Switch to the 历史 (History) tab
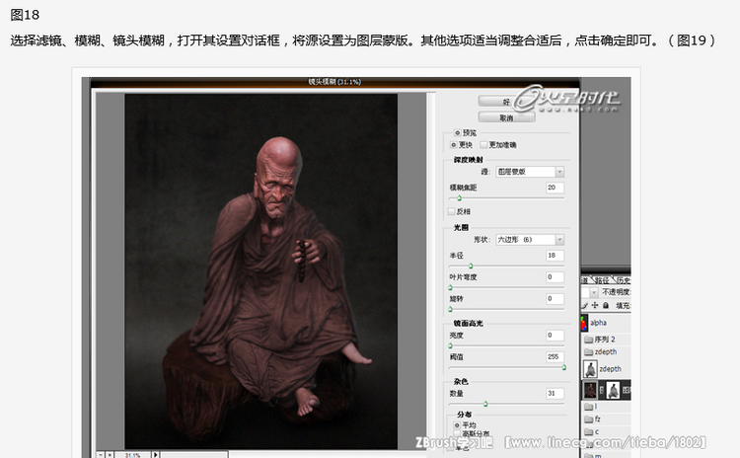Image resolution: width=740 pixels, height=458 pixels. [622, 280]
